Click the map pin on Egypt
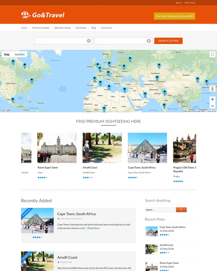The height and width of the screenshot is (271, 217). tap(124, 90)
